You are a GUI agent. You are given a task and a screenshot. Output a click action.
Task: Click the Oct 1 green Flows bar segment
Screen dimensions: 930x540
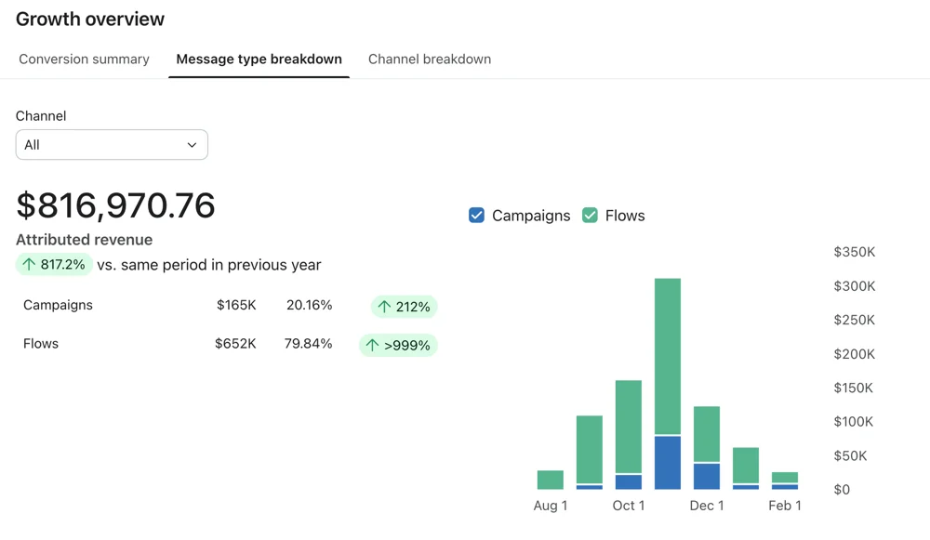tap(629, 427)
